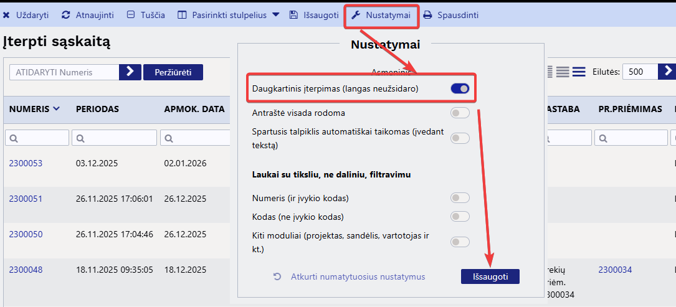Select the medium row density icon

point(563,72)
